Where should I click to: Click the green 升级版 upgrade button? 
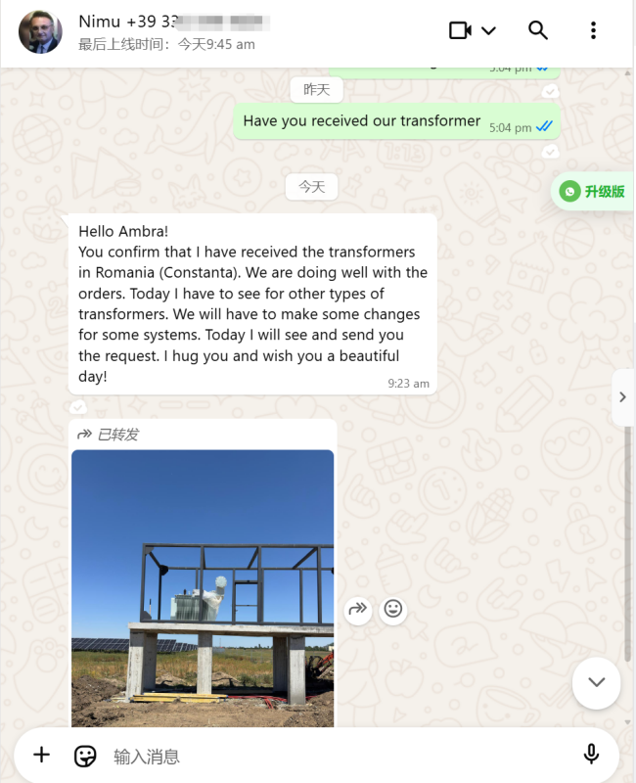tap(592, 191)
